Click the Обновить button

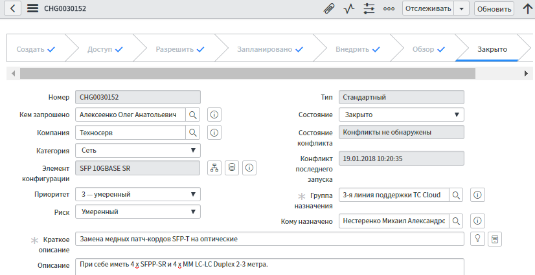(x=494, y=8)
